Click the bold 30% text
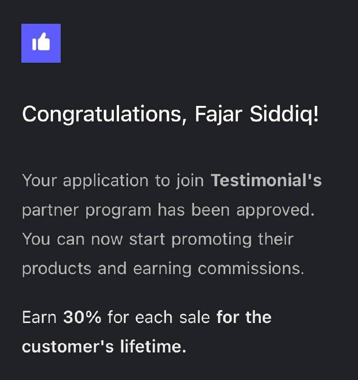This screenshot has height=380, width=358. point(82,317)
